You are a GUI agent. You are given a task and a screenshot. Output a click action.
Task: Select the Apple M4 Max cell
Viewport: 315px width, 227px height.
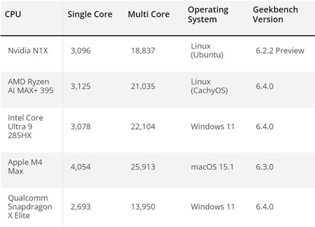pos(25,167)
